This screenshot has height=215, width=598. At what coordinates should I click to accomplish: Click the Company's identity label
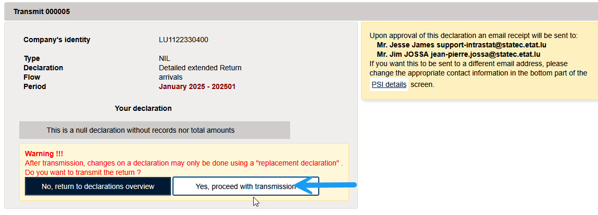point(57,40)
